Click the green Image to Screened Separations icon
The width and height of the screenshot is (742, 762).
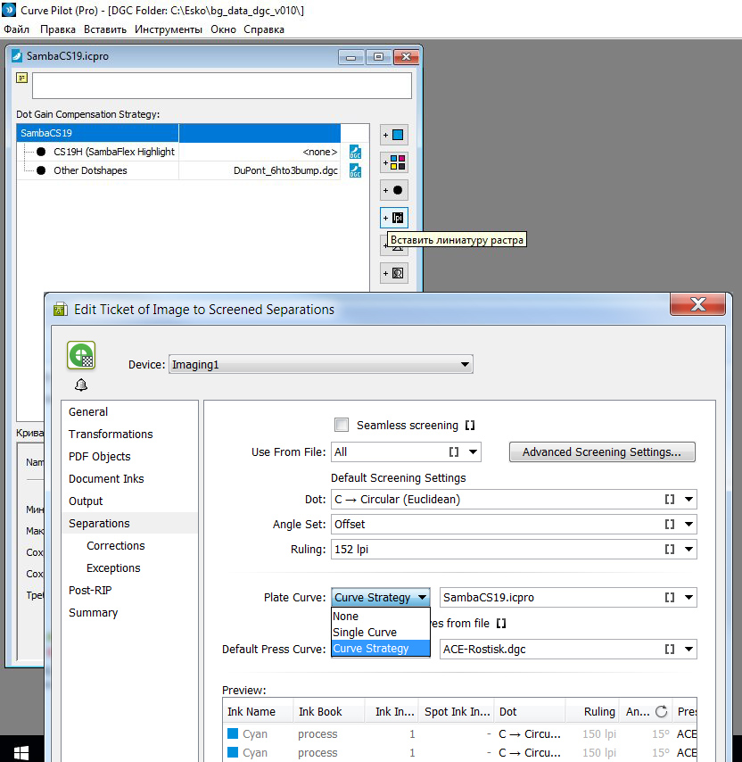pos(81,355)
